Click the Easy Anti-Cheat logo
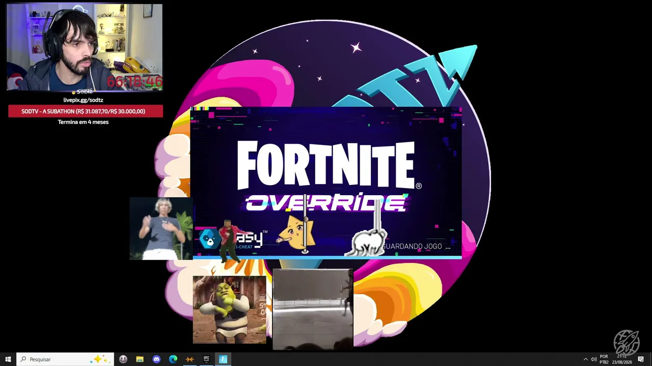Image resolution: width=652 pixels, height=366 pixels. 233,239
